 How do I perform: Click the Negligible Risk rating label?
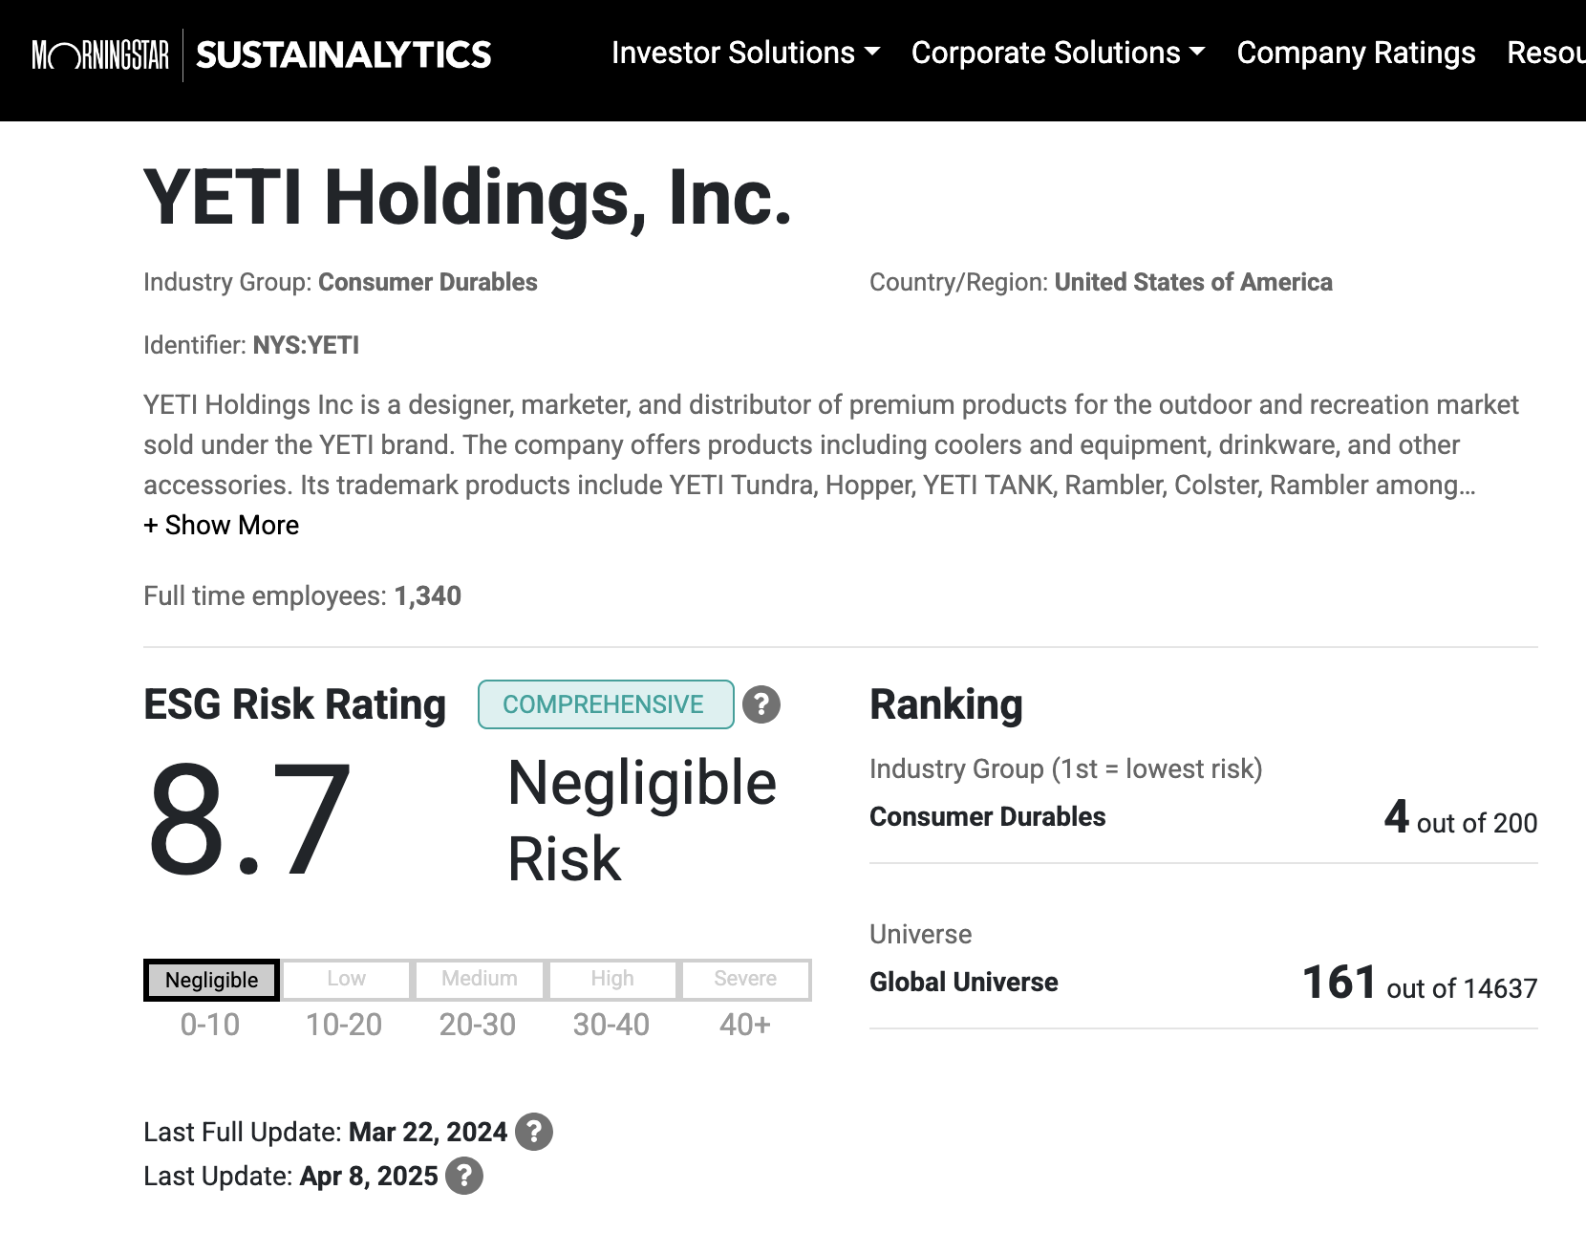pyautogui.click(x=642, y=820)
